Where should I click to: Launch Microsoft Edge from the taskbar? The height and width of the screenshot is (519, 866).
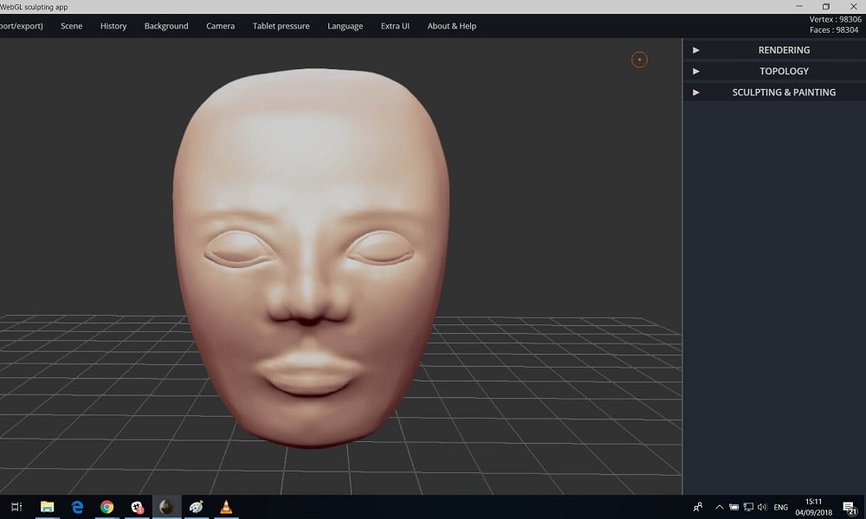[77, 507]
